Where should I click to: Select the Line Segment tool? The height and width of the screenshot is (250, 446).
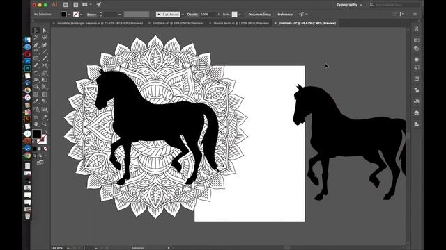(x=45, y=52)
